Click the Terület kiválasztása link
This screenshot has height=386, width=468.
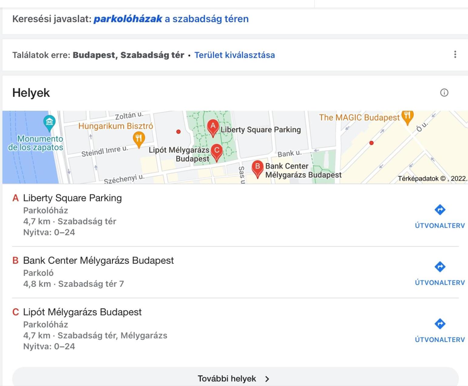click(x=235, y=55)
